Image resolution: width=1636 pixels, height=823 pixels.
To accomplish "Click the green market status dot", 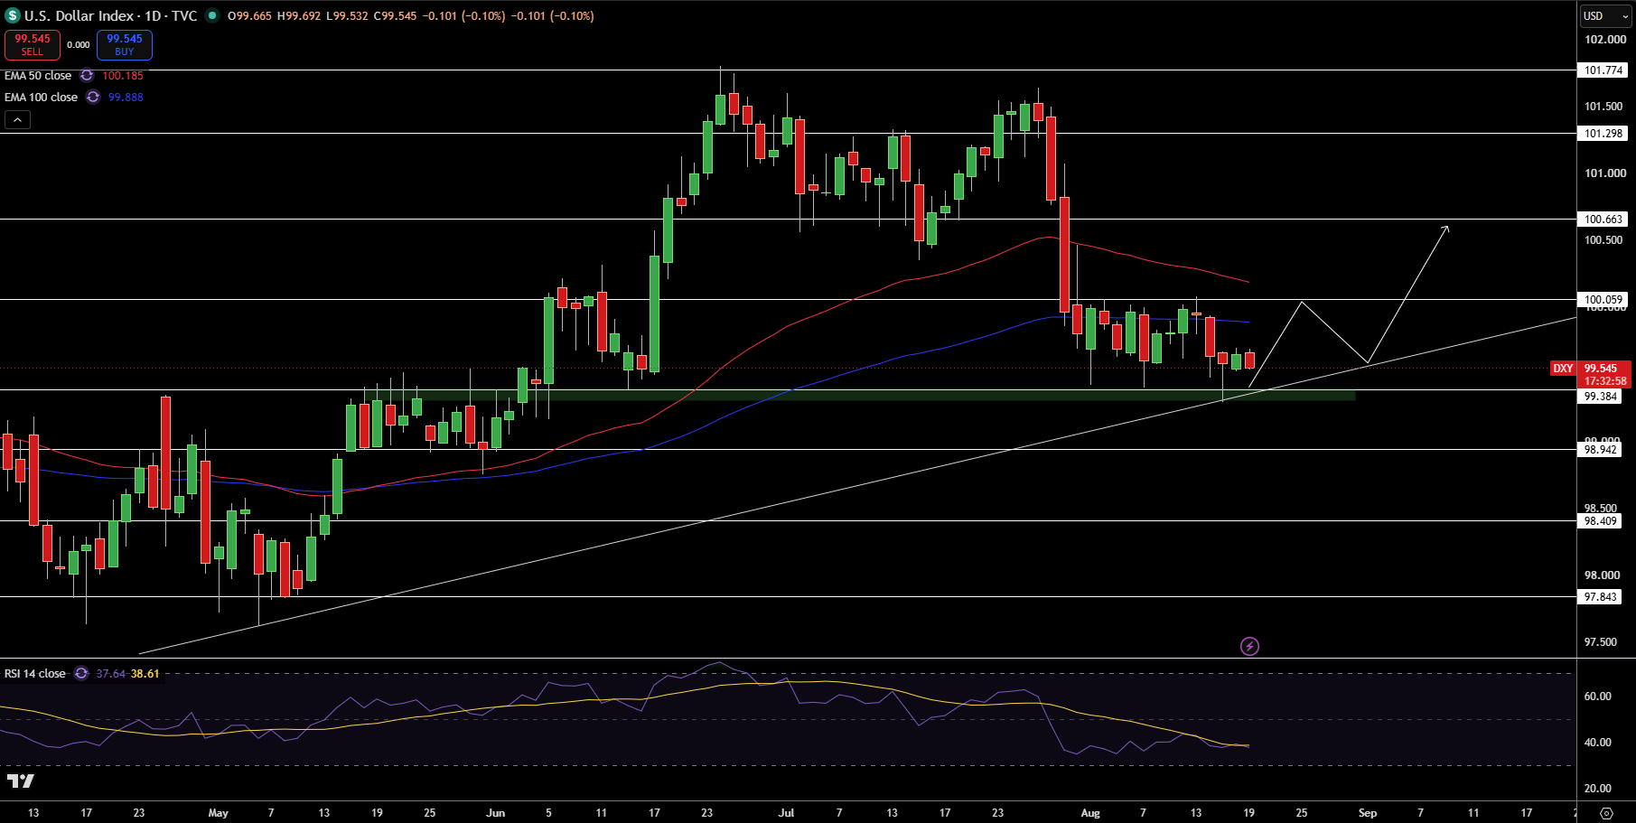I will [x=212, y=15].
